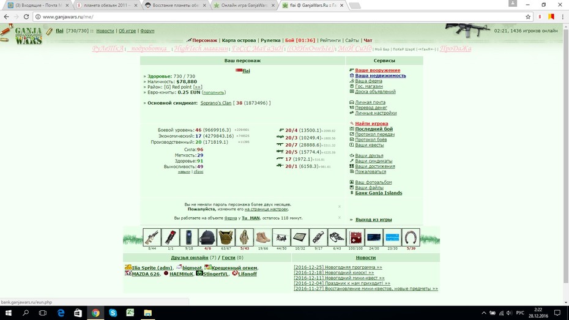Open File Explorer from the taskbar

coord(147,313)
